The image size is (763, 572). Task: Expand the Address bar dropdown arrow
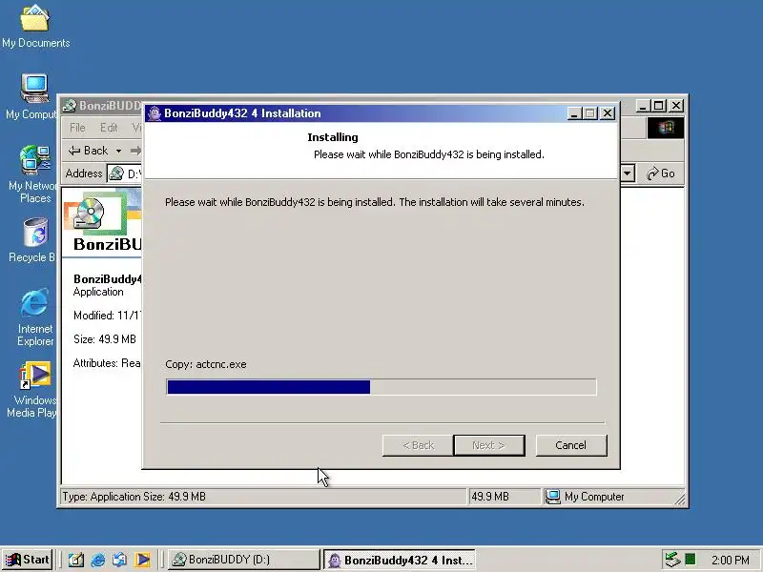pyautogui.click(x=628, y=174)
